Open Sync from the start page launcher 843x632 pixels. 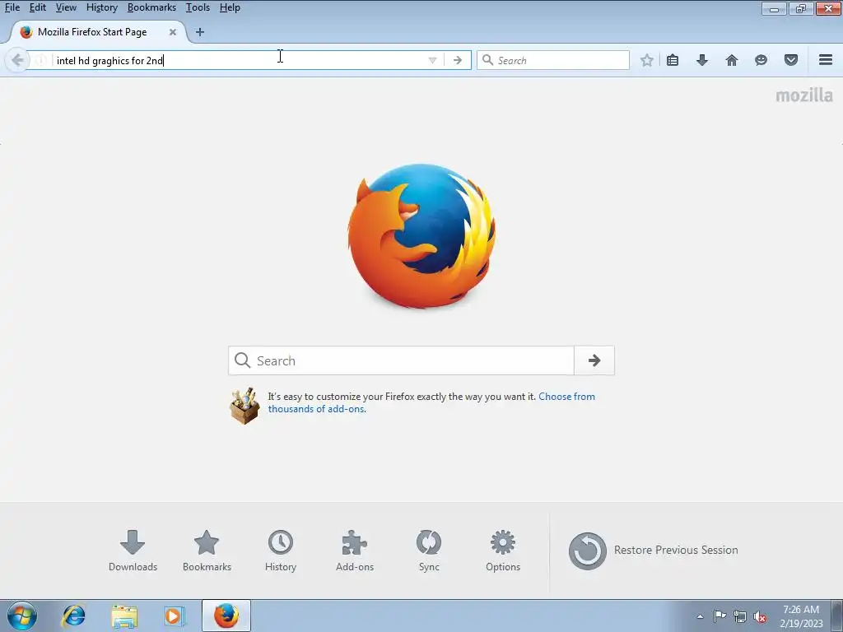pyautogui.click(x=429, y=551)
